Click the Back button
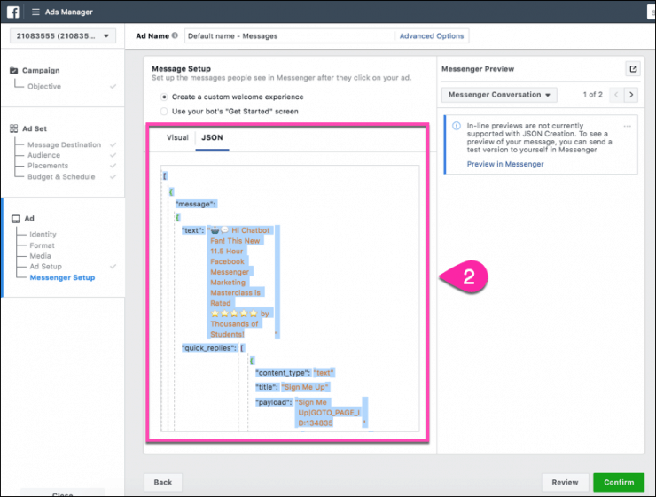The image size is (656, 497). pos(163,482)
